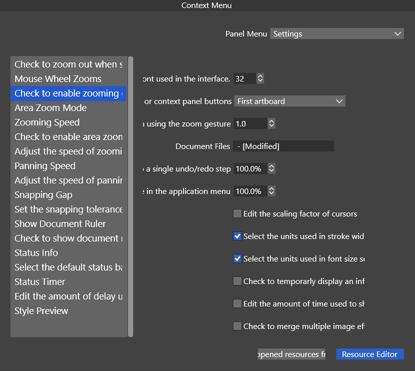Viewport: 415px width, 371px height.
Task: Enable Edit the scaling factor of cursors checkbox
Action: (x=237, y=214)
